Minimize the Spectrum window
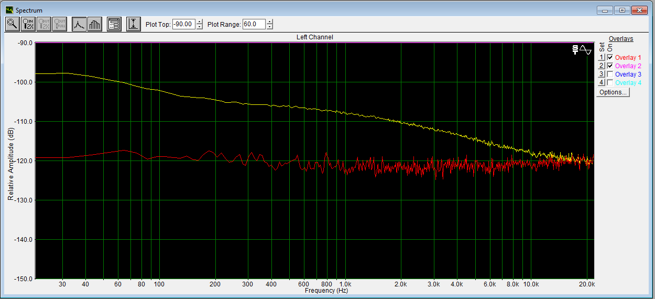This screenshot has width=655, height=299. (x=605, y=10)
